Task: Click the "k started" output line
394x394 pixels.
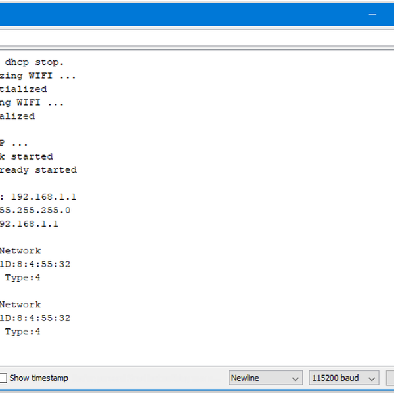Action: click(x=26, y=156)
